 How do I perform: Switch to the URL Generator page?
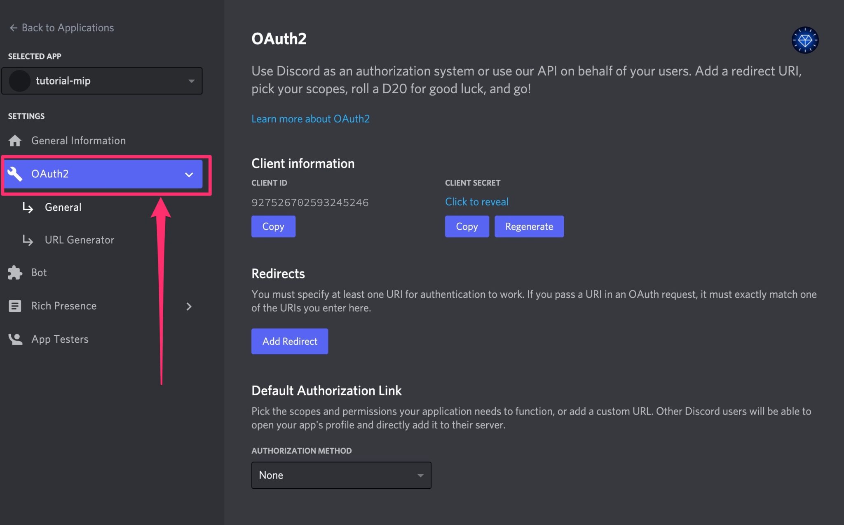pos(79,240)
